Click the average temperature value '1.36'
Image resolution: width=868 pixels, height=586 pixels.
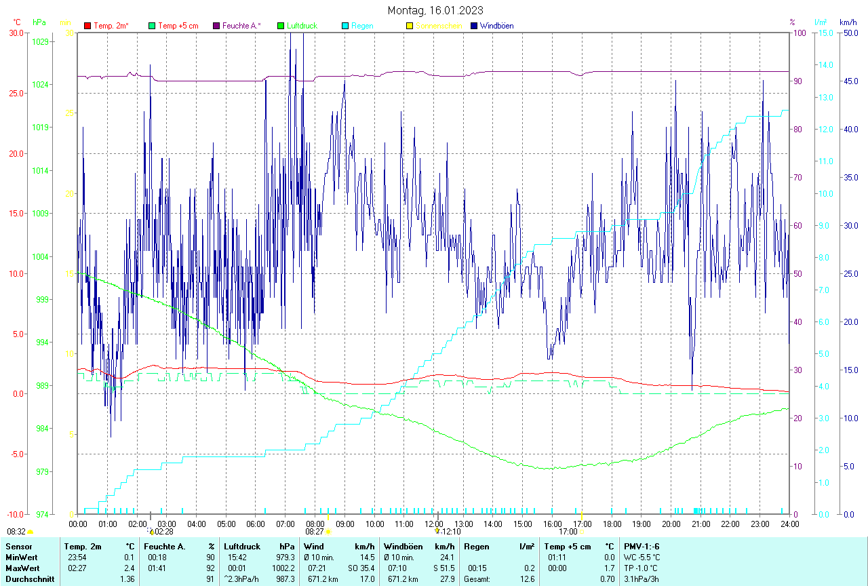(x=127, y=579)
